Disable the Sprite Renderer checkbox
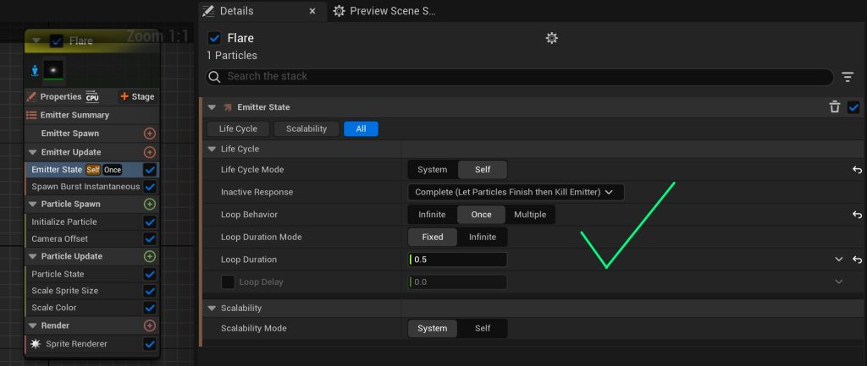This screenshot has height=366, width=867. [149, 344]
